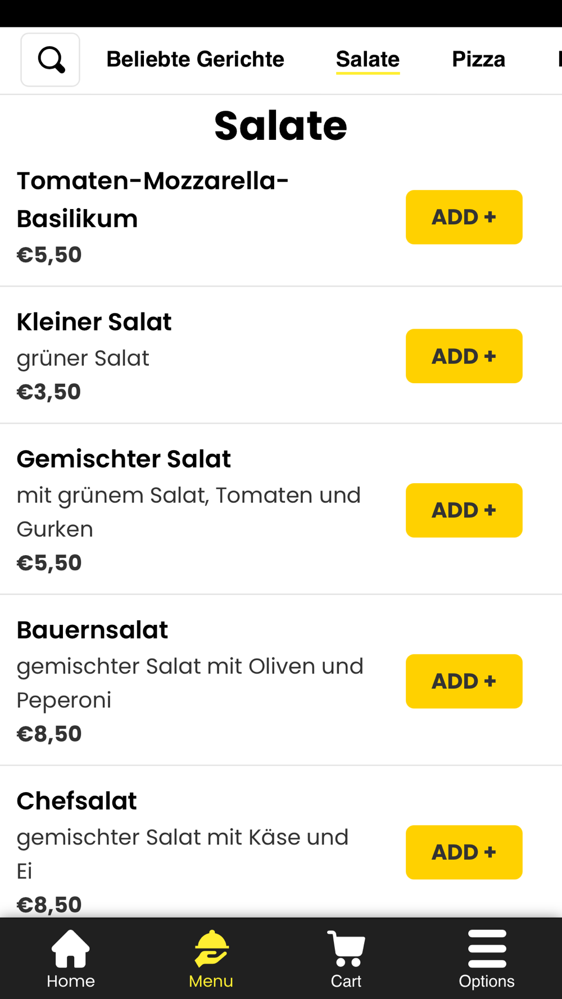Viewport: 562px width, 999px height.
Task: Open Bauernsalat item title
Action: click(92, 630)
